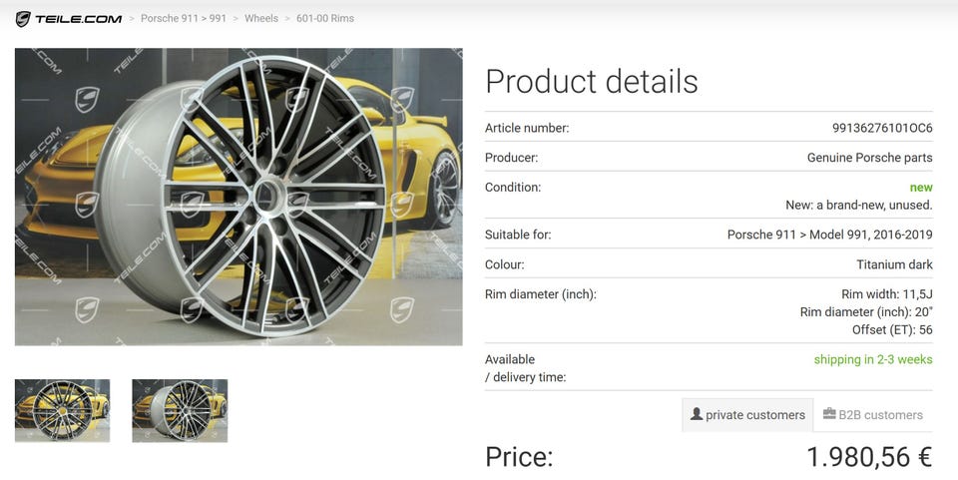Switch to the B2B customers tab label
The height and width of the screenshot is (480, 958).
pos(880,415)
